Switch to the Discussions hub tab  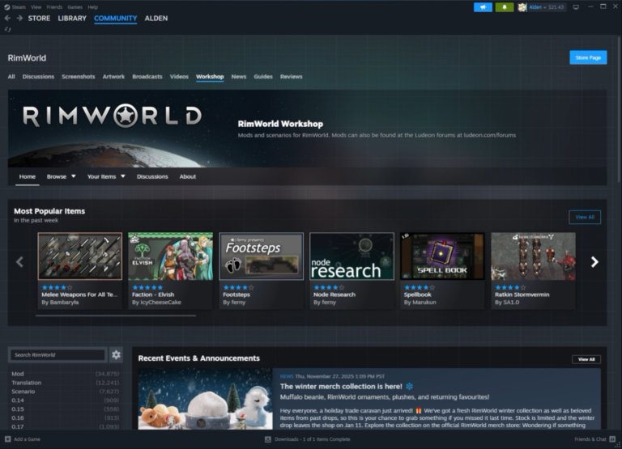pos(38,77)
